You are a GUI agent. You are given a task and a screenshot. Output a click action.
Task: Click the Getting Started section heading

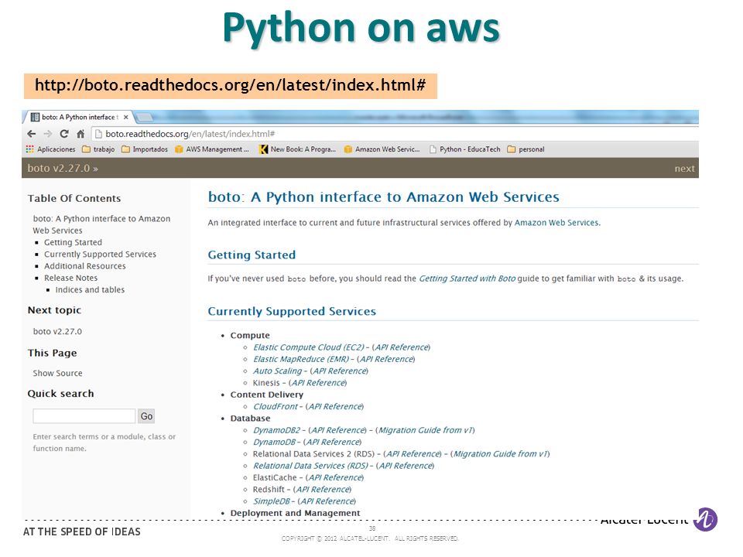(x=252, y=255)
